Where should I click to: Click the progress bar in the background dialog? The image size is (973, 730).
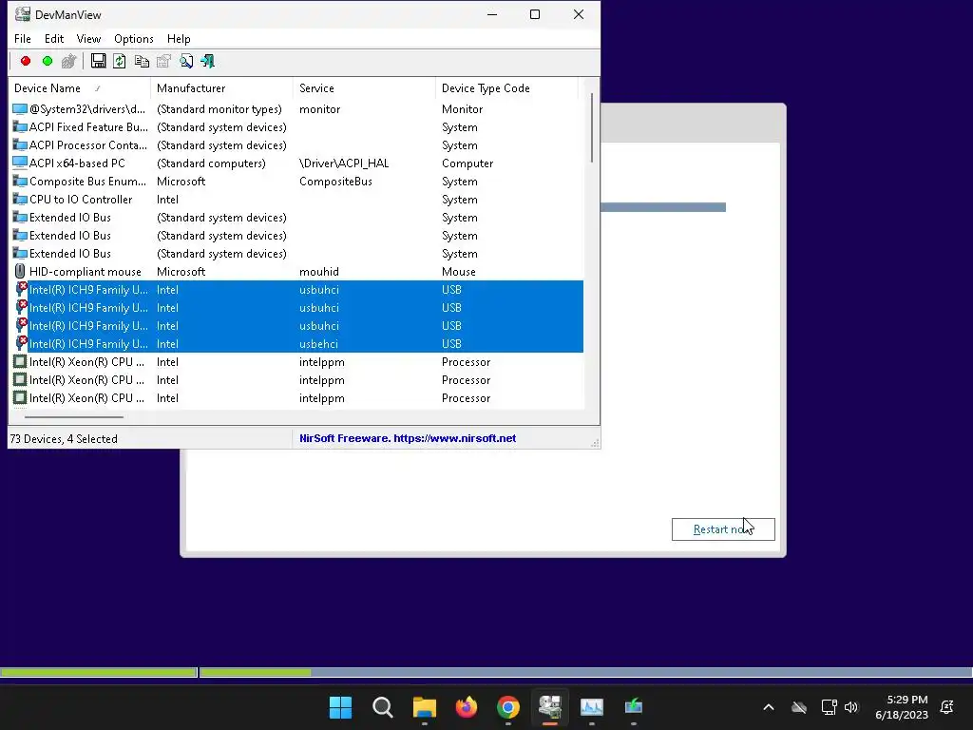[x=663, y=207]
